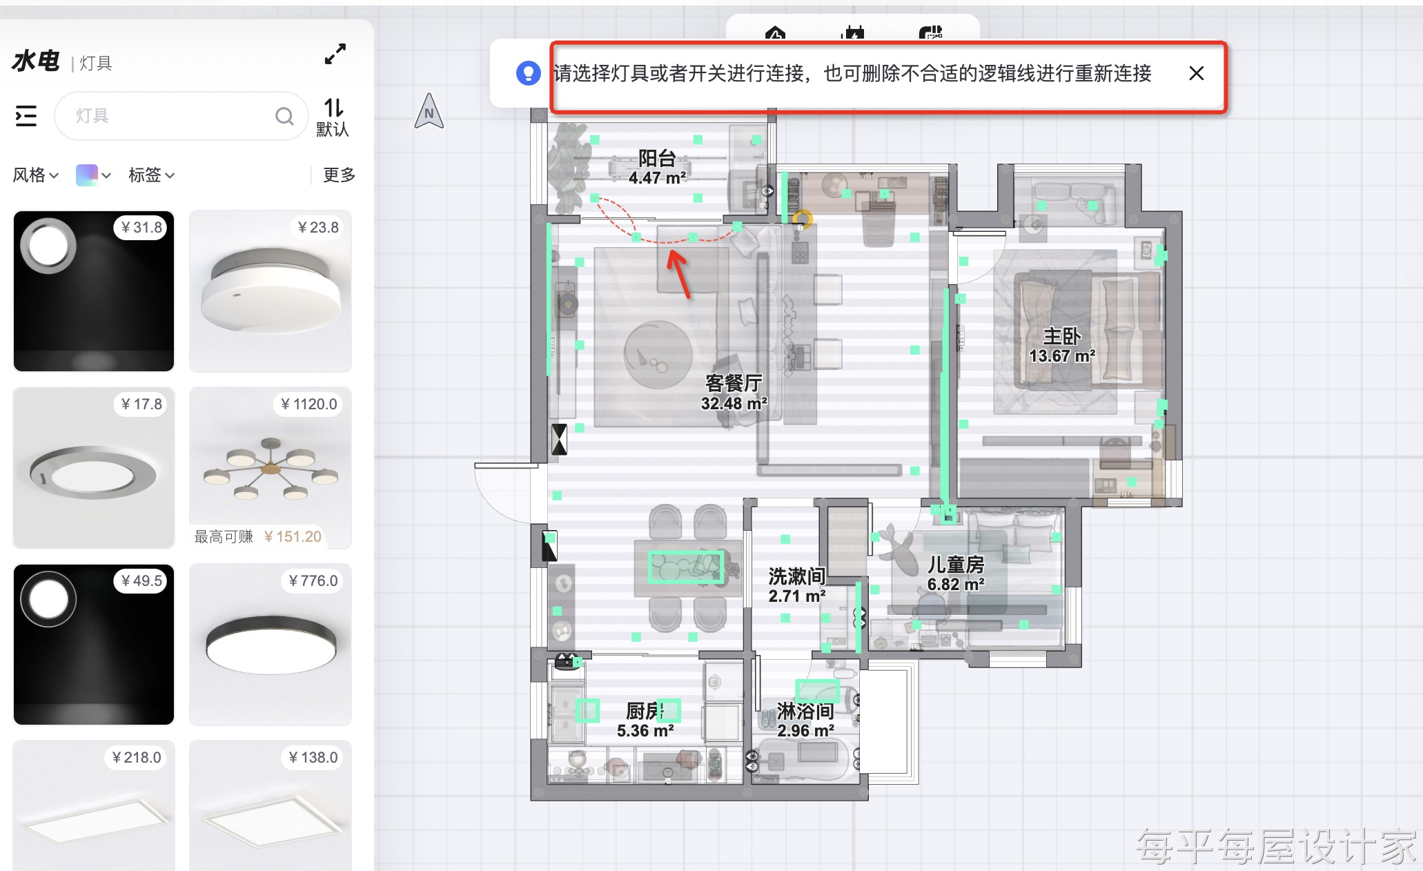
Task: Search in the 灯具 input field
Action: [181, 116]
